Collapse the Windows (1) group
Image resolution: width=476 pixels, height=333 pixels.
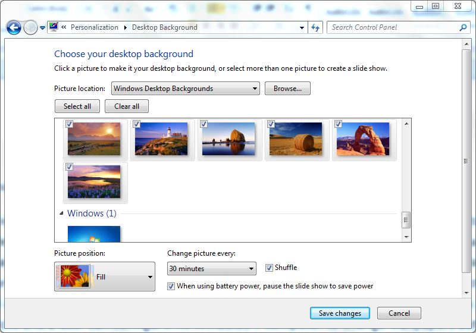coord(61,213)
